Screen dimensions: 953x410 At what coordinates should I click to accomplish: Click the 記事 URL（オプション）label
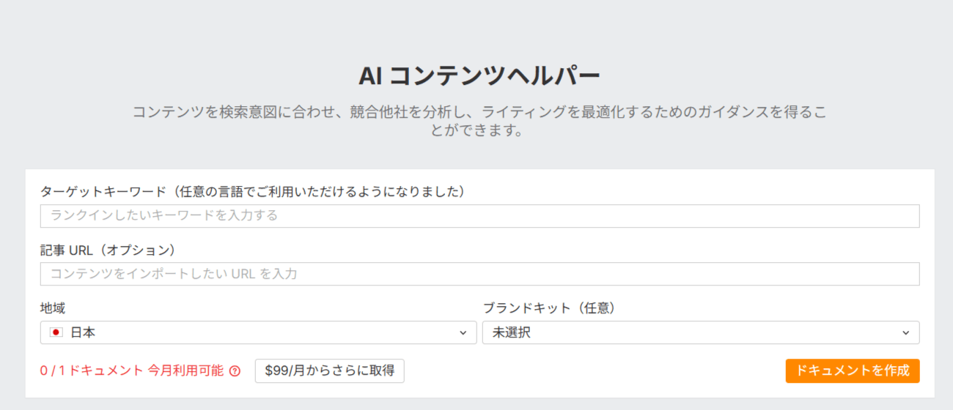108,250
